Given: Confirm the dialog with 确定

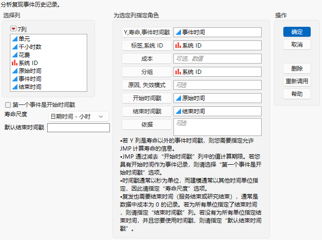Looking at the screenshot, I should tap(297, 32).
